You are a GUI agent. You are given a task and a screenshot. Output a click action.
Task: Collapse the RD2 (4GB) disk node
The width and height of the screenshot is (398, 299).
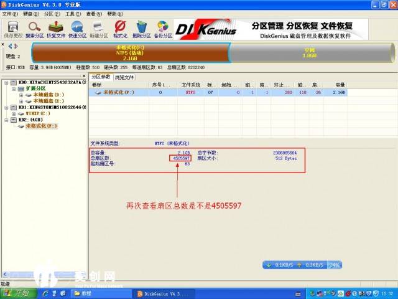point(5,120)
